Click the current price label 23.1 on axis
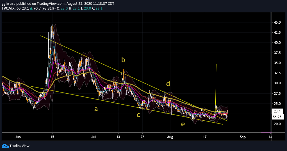The width and height of the screenshot is (287, 151). (x=277, y=111)
